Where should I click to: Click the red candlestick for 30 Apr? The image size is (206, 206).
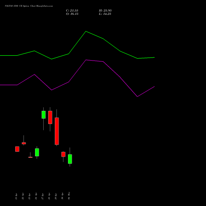[63, 154]
